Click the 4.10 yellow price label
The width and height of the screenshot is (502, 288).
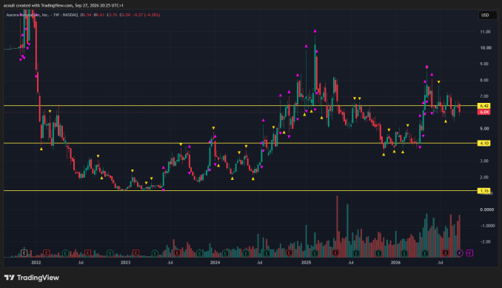(x=483, y=143)
